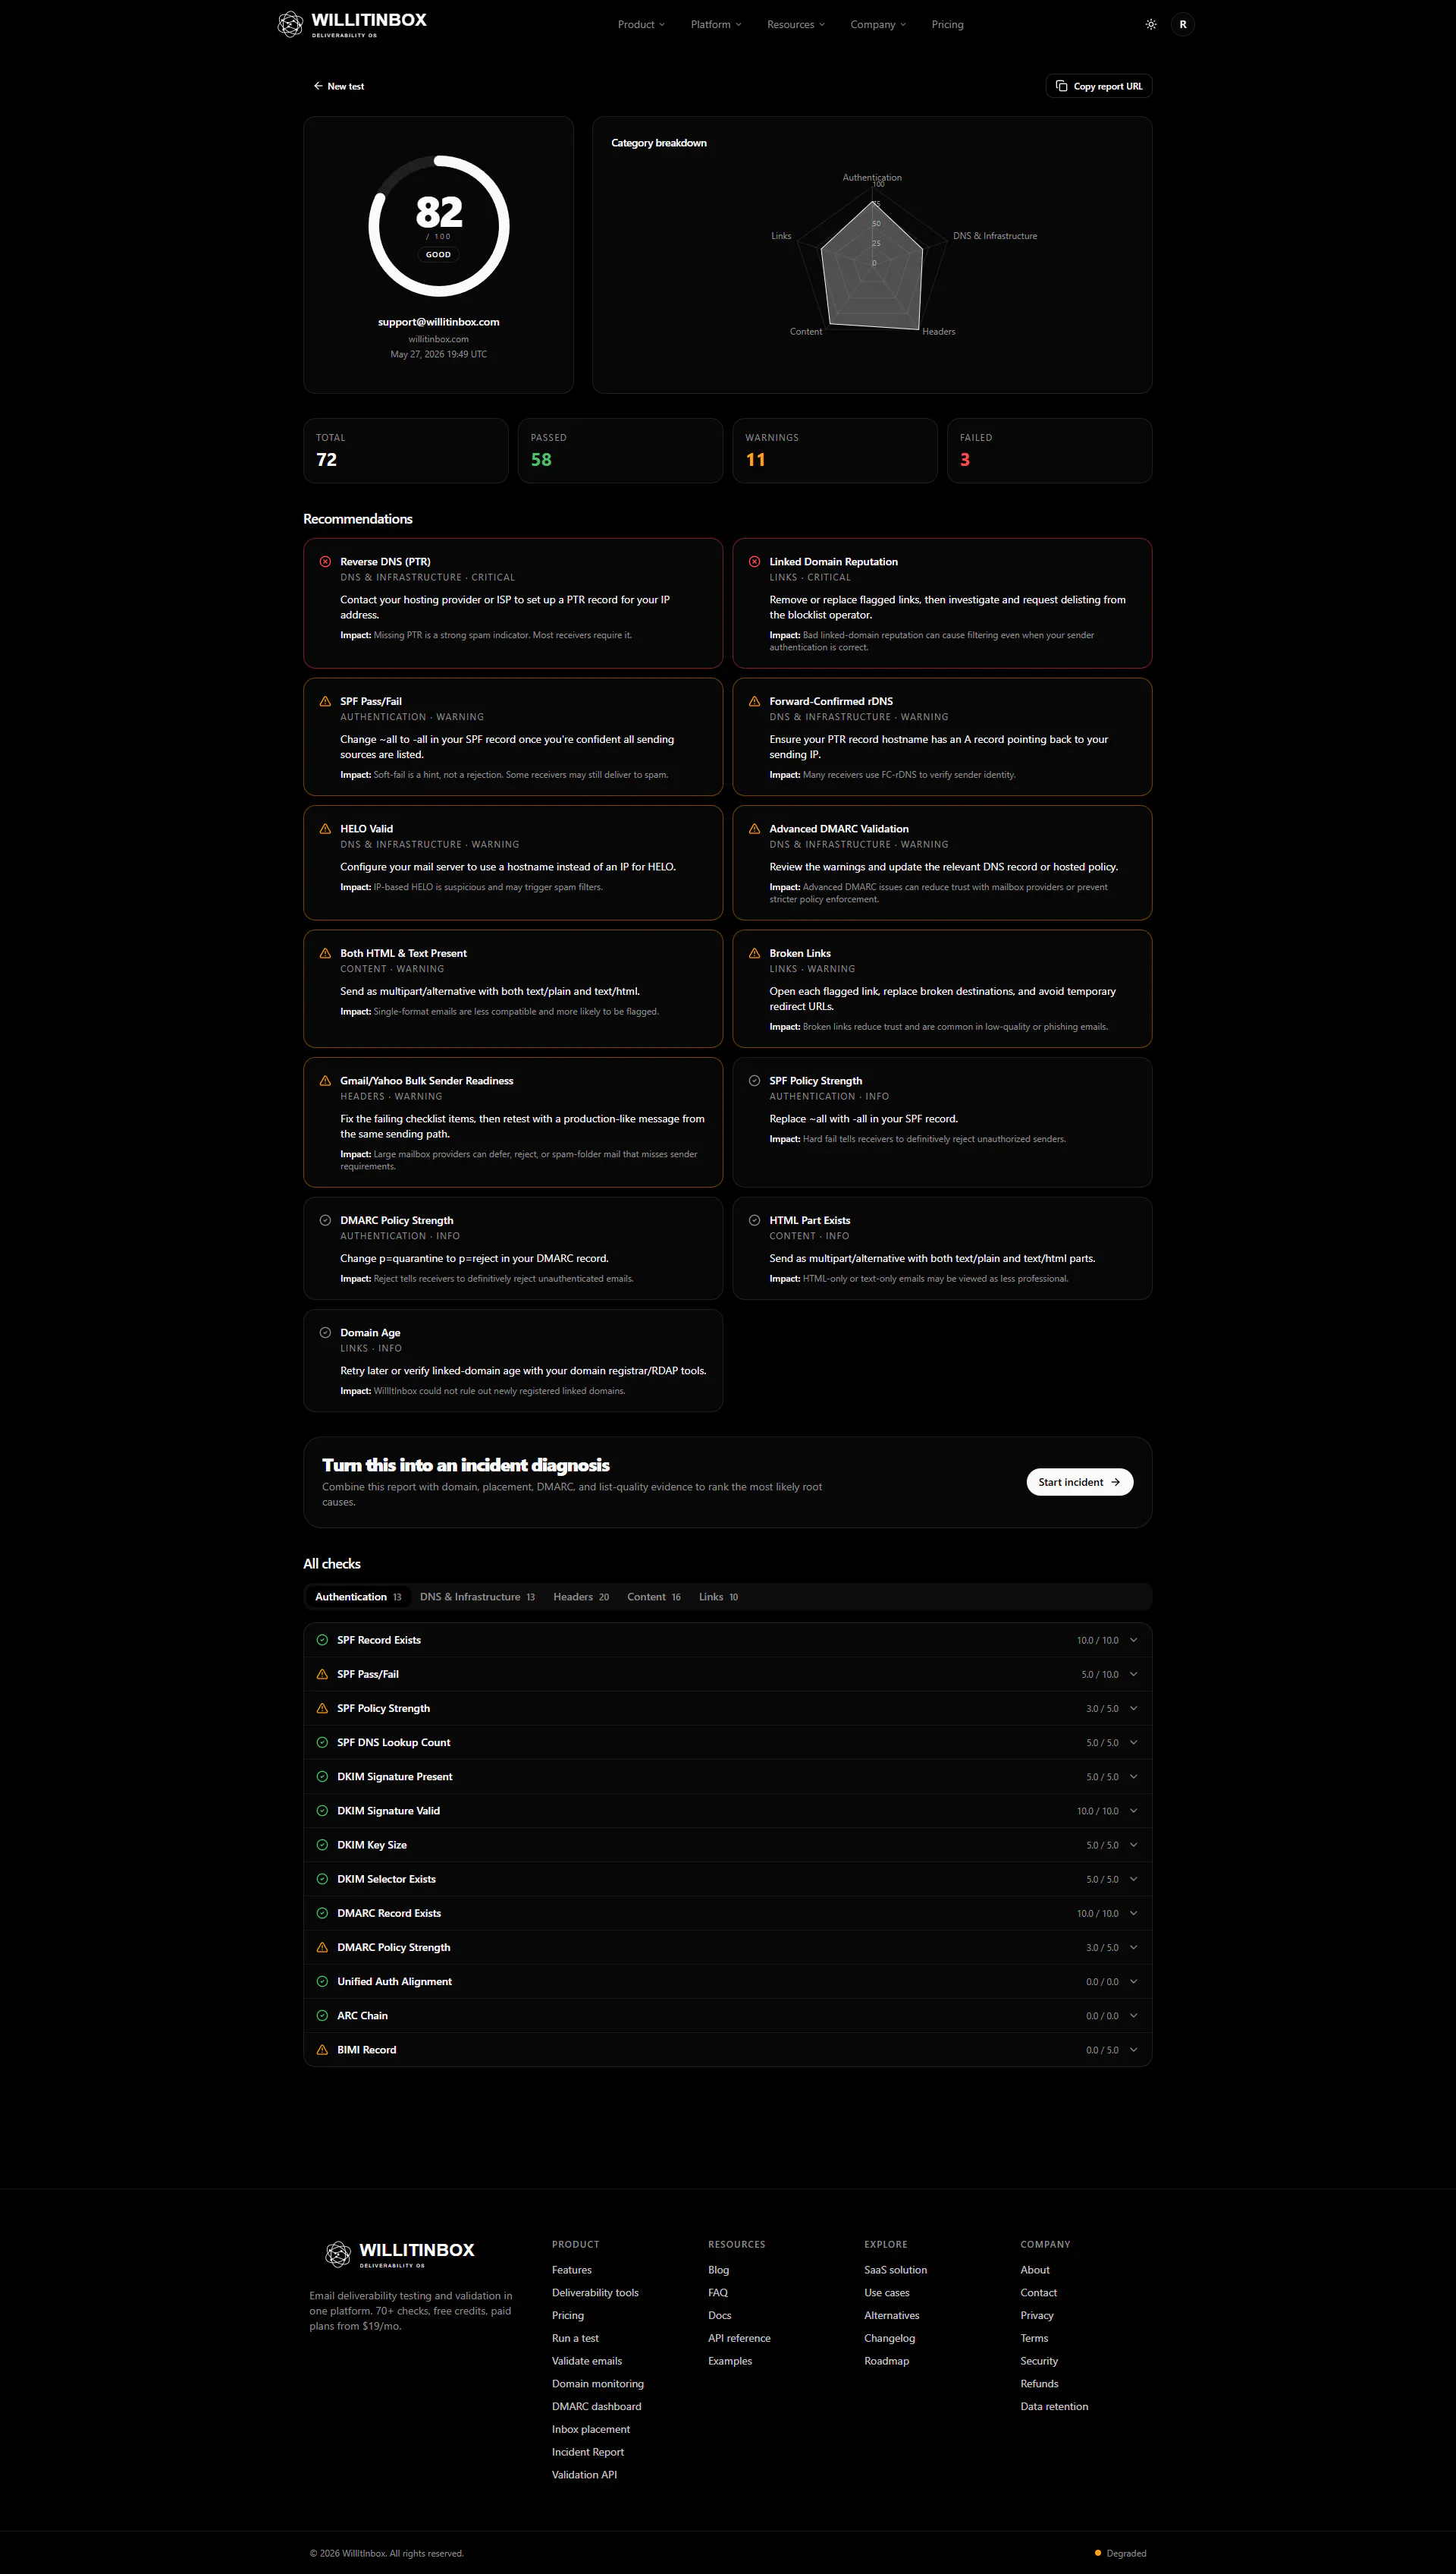Click the warning icon on HELO Valid card
1456x2574 pixels.
click(325, 829)
